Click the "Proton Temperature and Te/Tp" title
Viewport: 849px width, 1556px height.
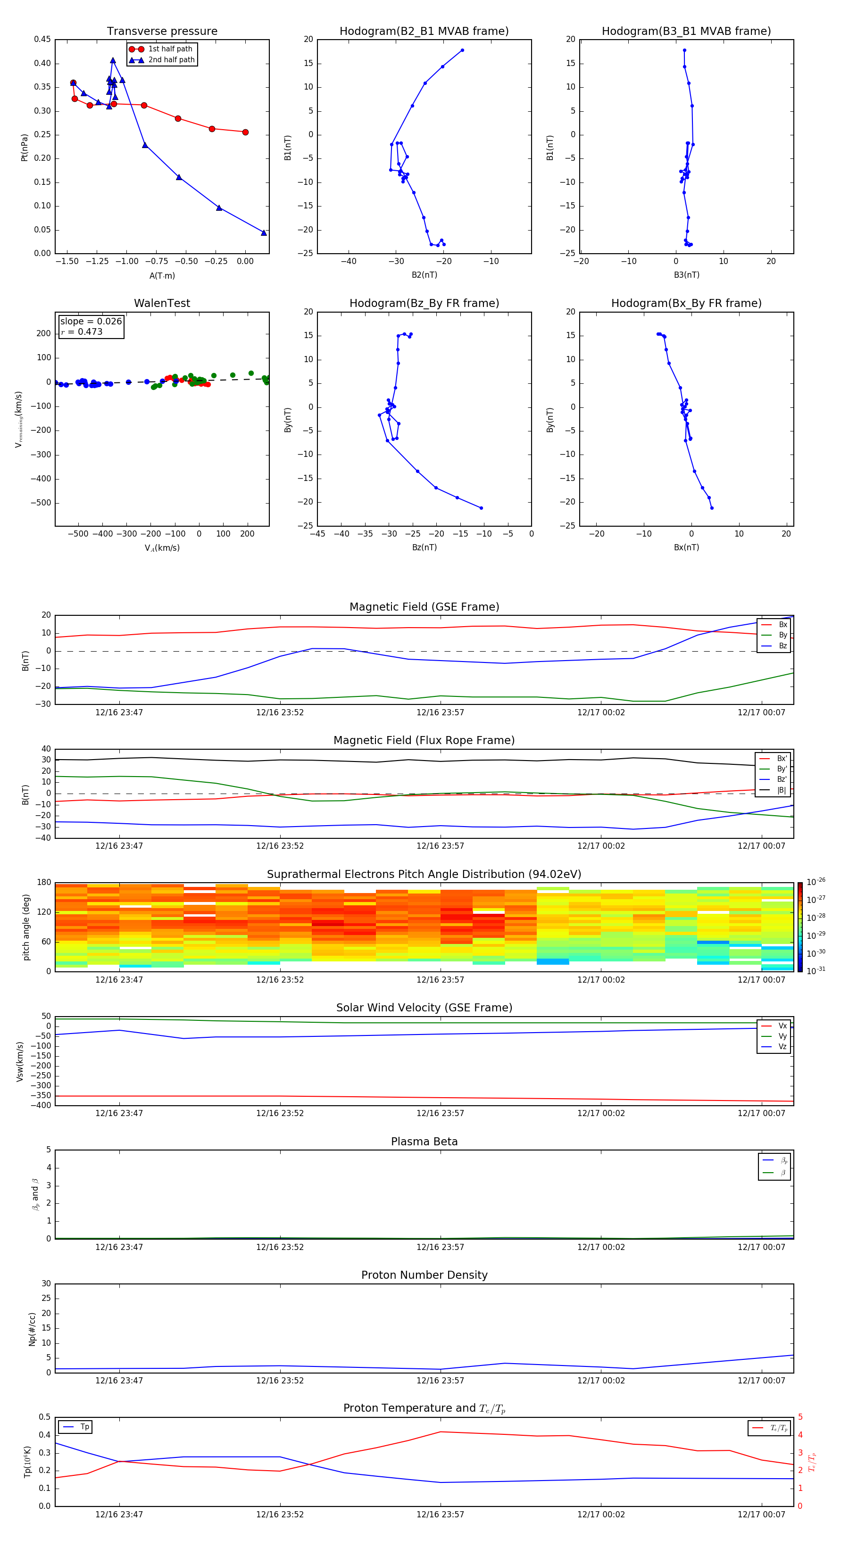coord(424,1408)
